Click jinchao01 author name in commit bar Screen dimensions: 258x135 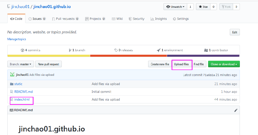(x=22, y=75)
